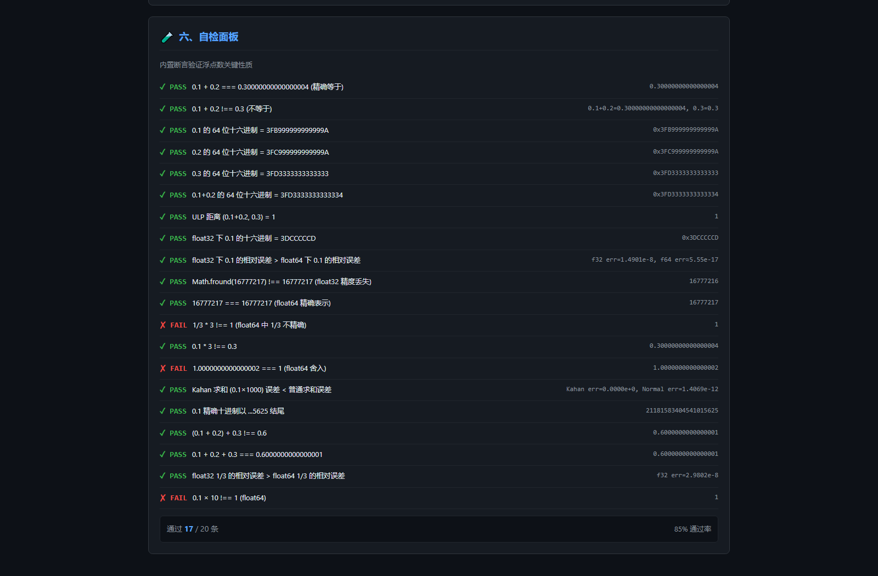878x576 pixels.
Task: Select the description "ULP 距离 (0.1+0.2, 0.3) = 1"
Action: (234, 217)
